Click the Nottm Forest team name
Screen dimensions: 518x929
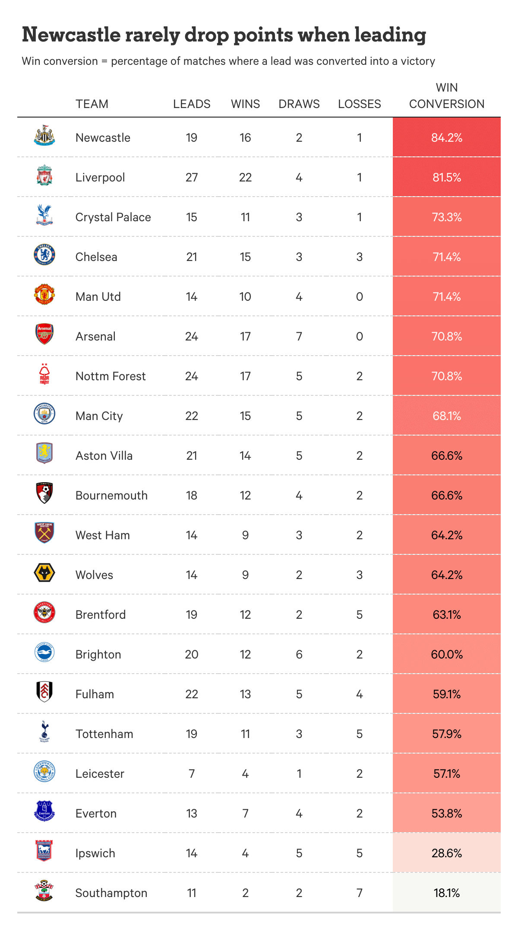coord(111,376)
